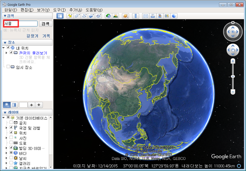This screenshot has width=246, height=171.
Task: Turn off the 빌딩 3D 이미지 layer
Action: (11, 148)
